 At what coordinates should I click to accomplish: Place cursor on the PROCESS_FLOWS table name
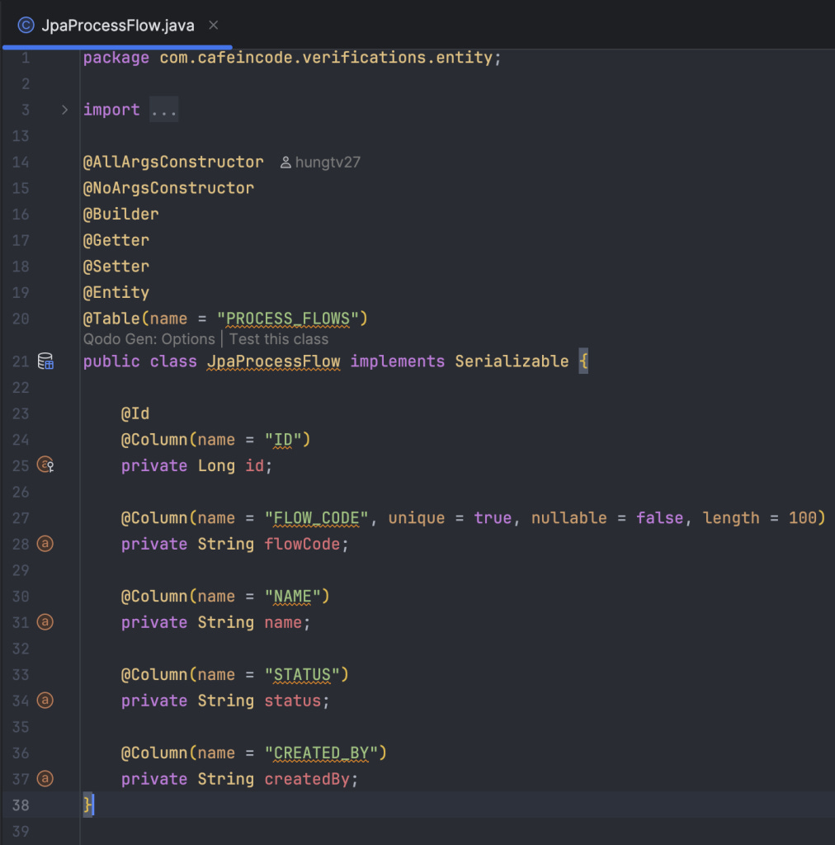point(288,319)
